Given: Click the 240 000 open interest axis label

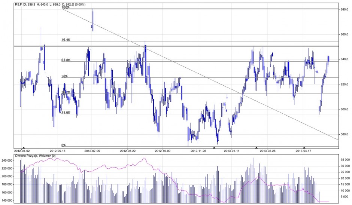Looking at the screenshot, I should [x=7, y=160].
